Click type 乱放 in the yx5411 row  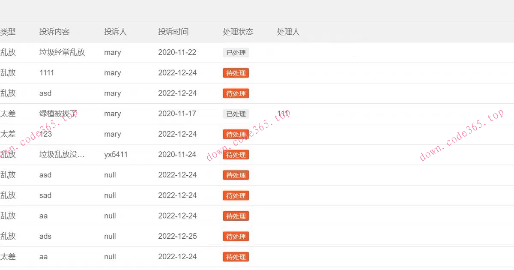tap(8, 154)
